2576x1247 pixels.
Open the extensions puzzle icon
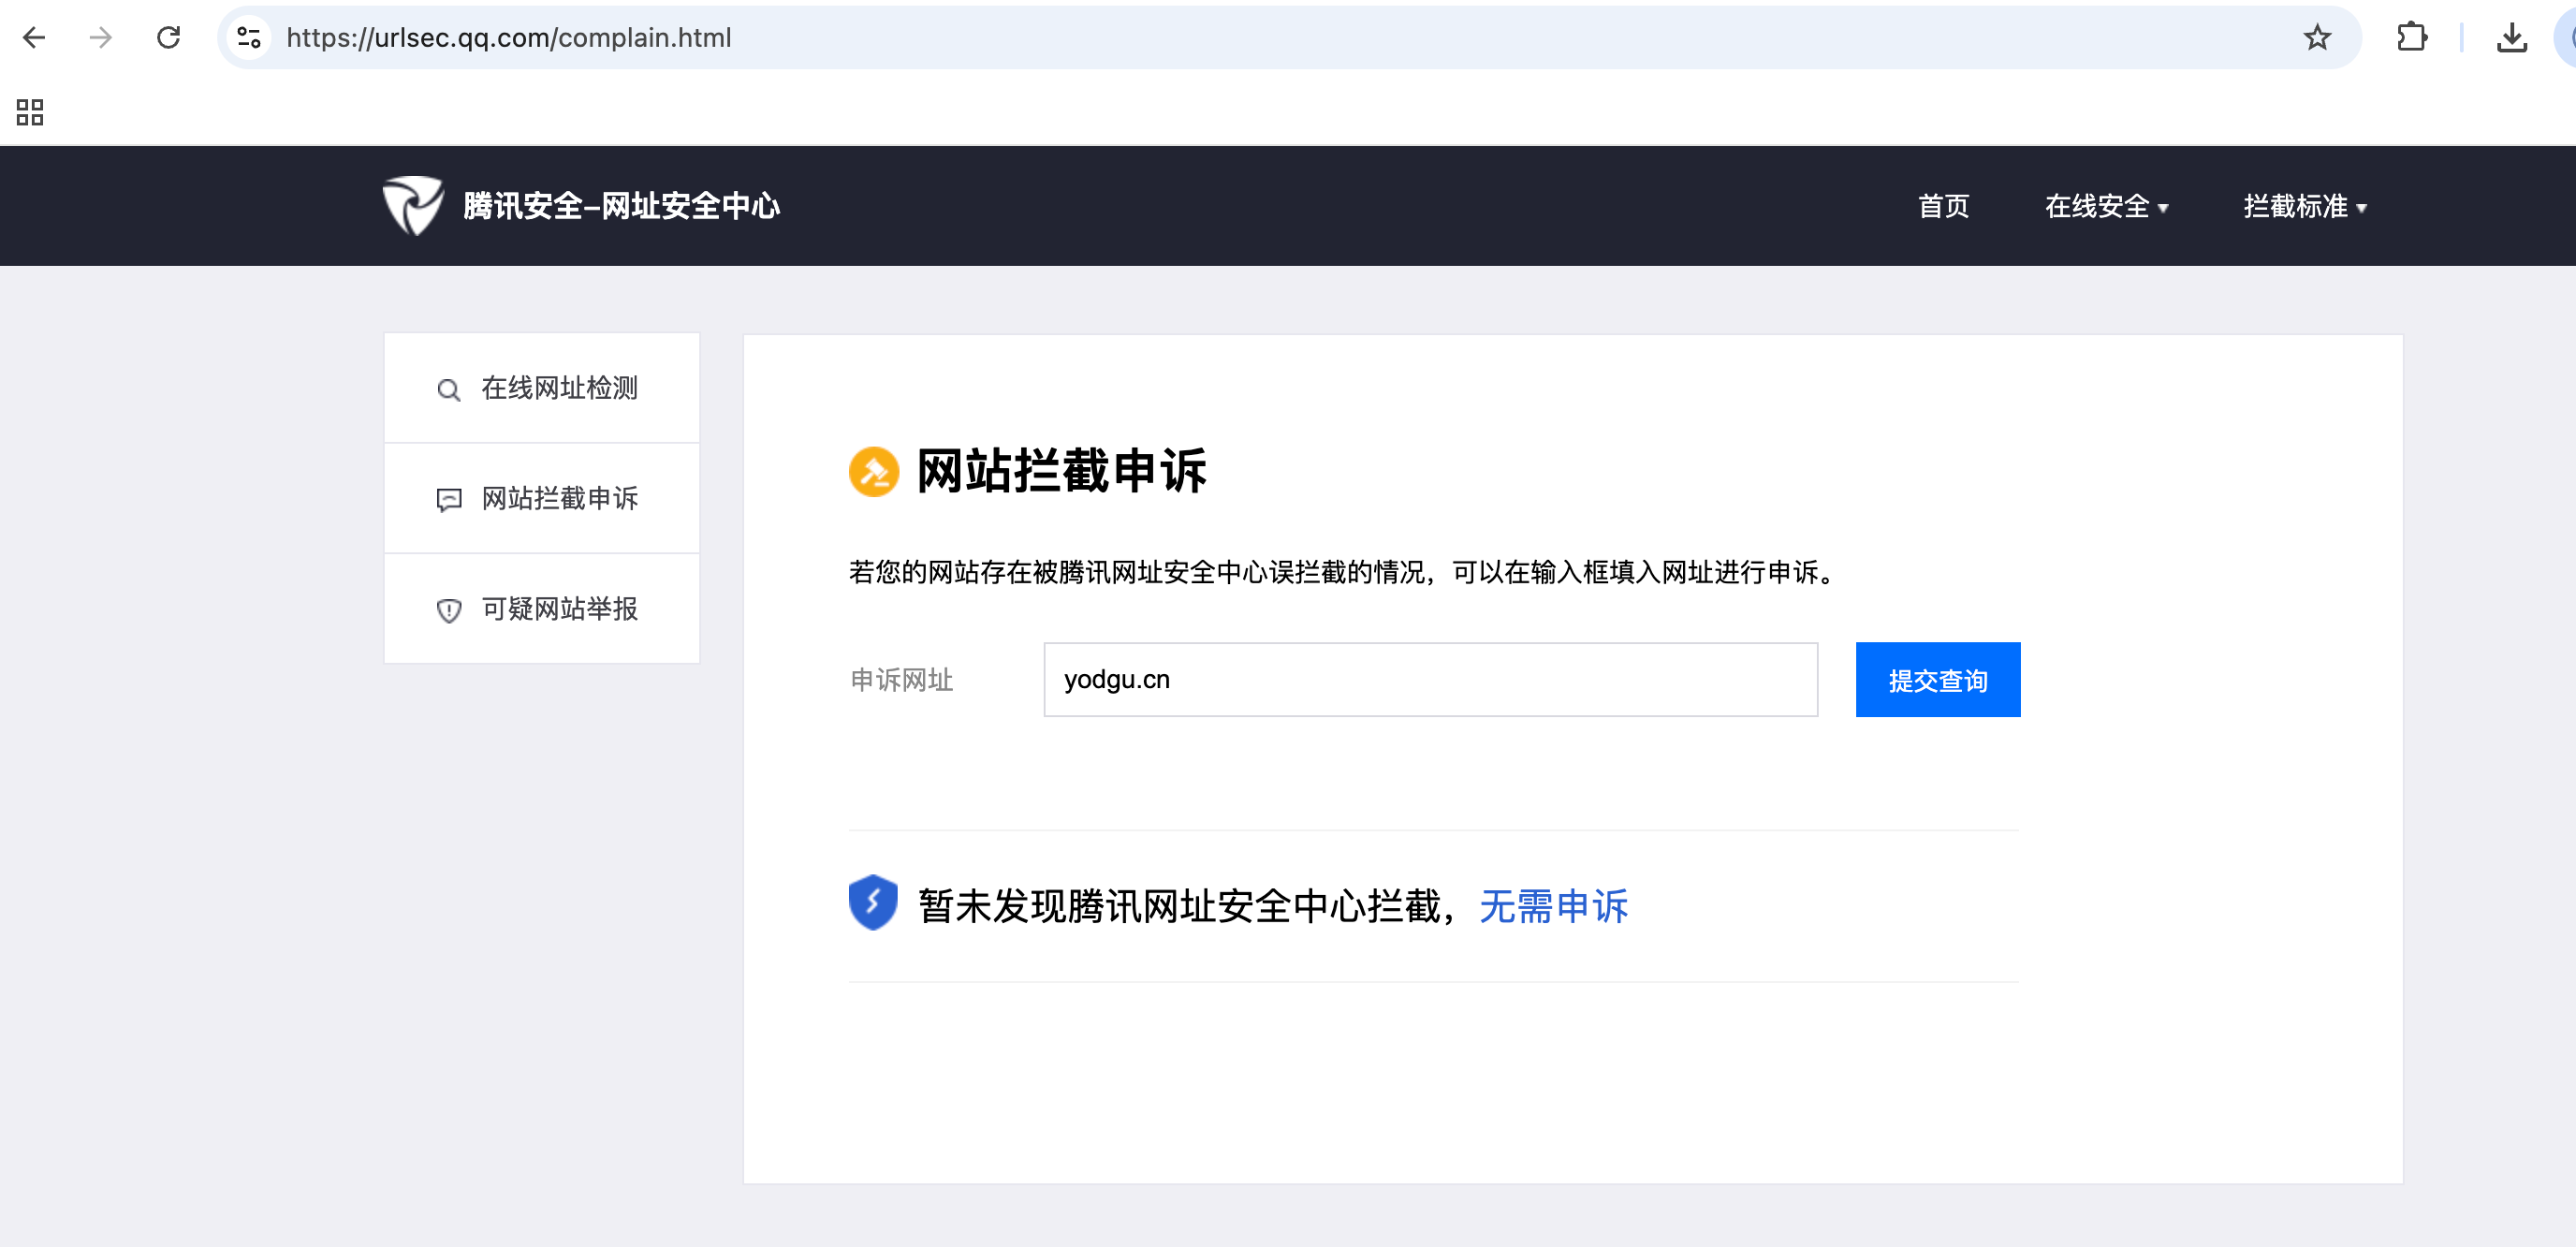[2411, 38]
